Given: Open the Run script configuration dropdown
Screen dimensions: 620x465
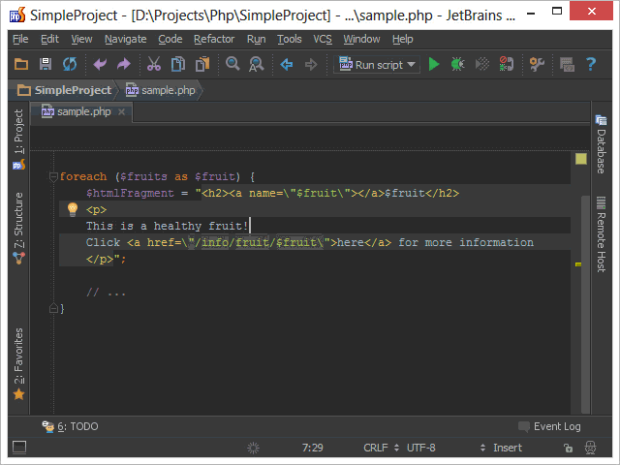Looking at the screenshot, I should pyautogui.click(x=378, y=65).
